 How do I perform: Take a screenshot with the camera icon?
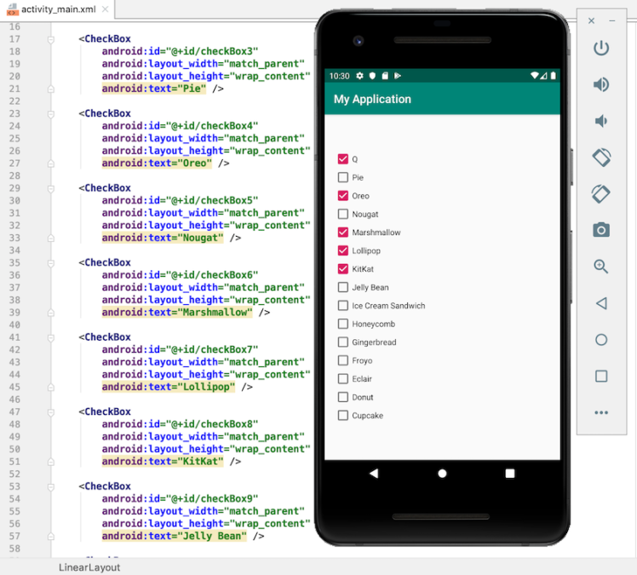pos(601,230)
